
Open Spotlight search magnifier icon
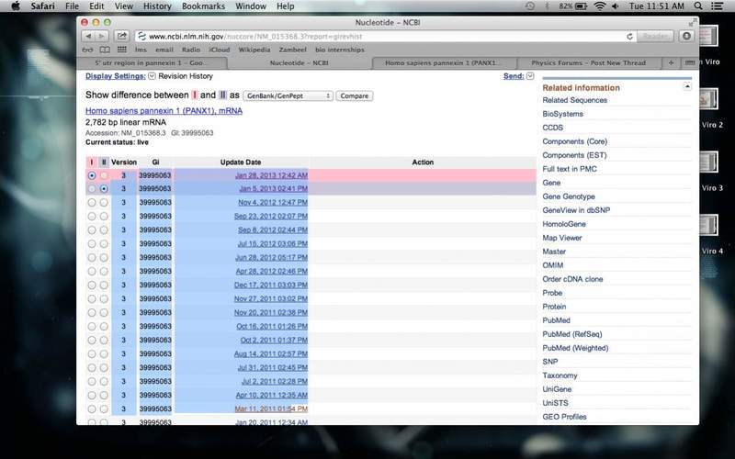coord(698,6)
